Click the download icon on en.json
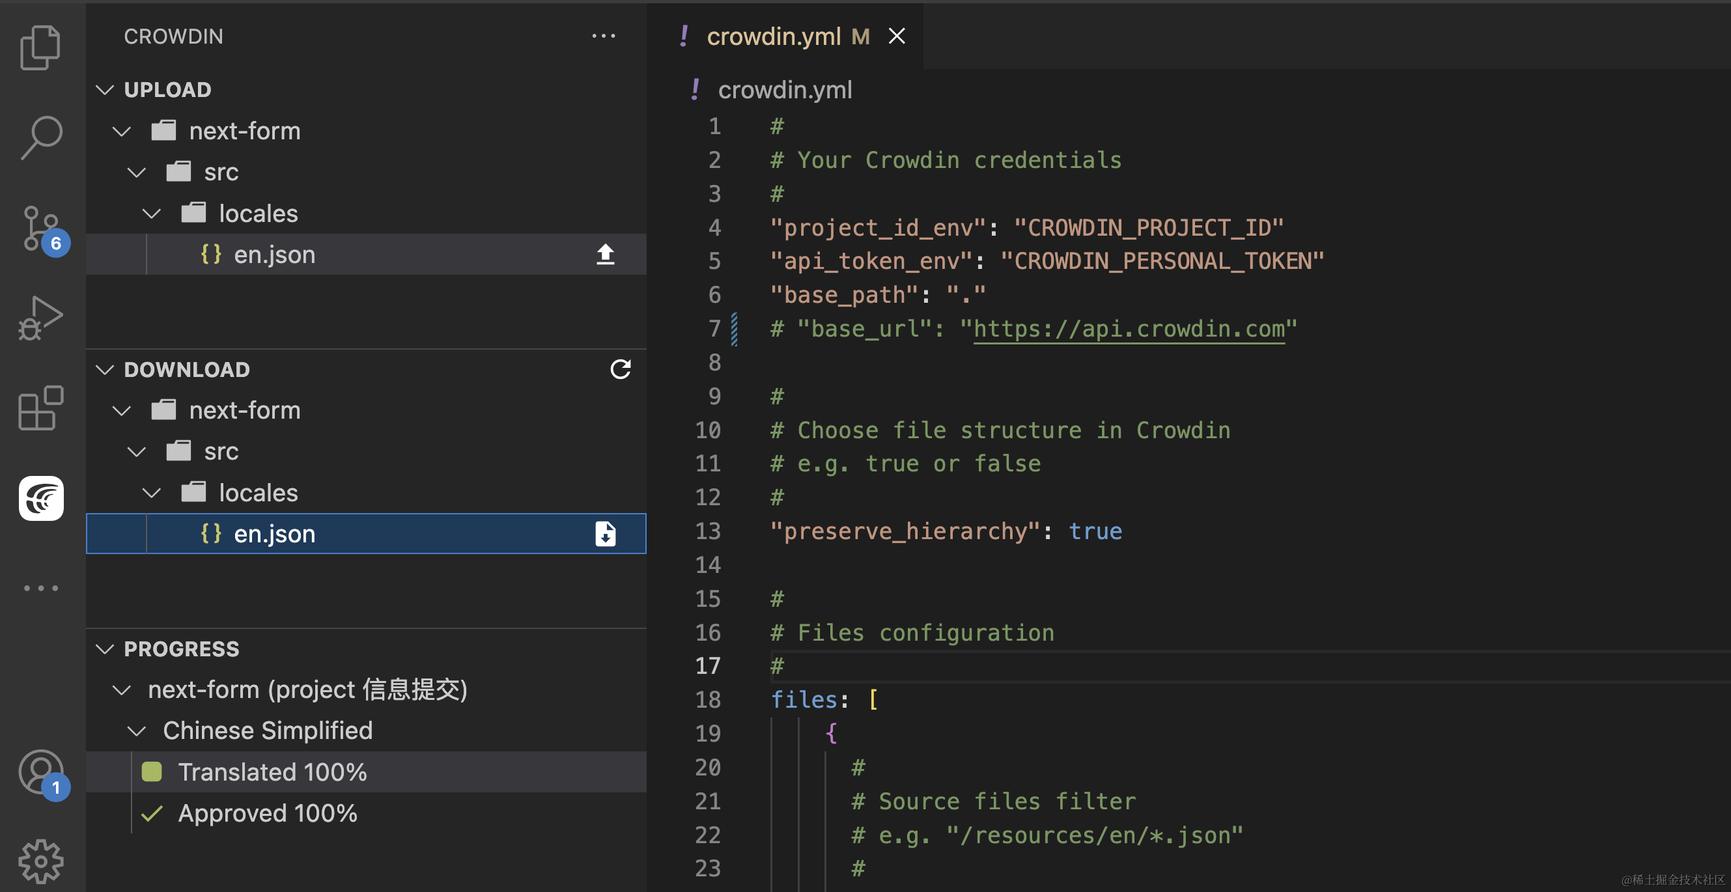 click(605, 534)
